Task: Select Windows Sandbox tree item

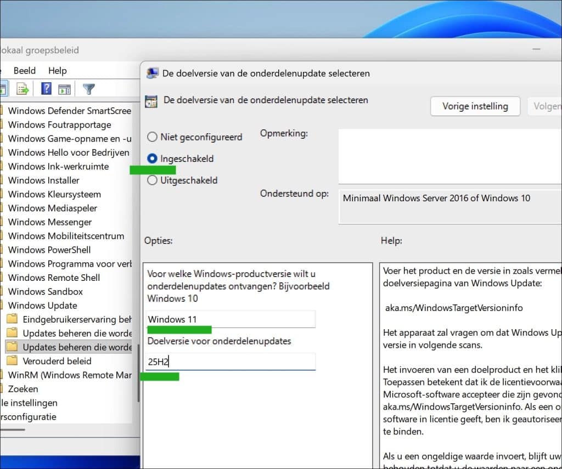Action: (x=45, y=292)
